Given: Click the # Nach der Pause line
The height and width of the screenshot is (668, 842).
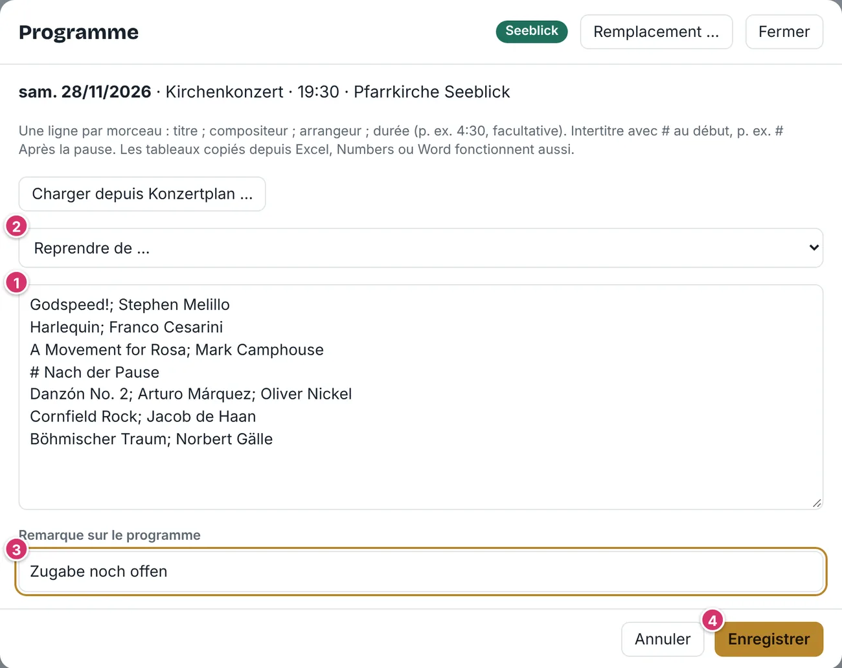Looking at the screenshot, I should pos(95,372).
